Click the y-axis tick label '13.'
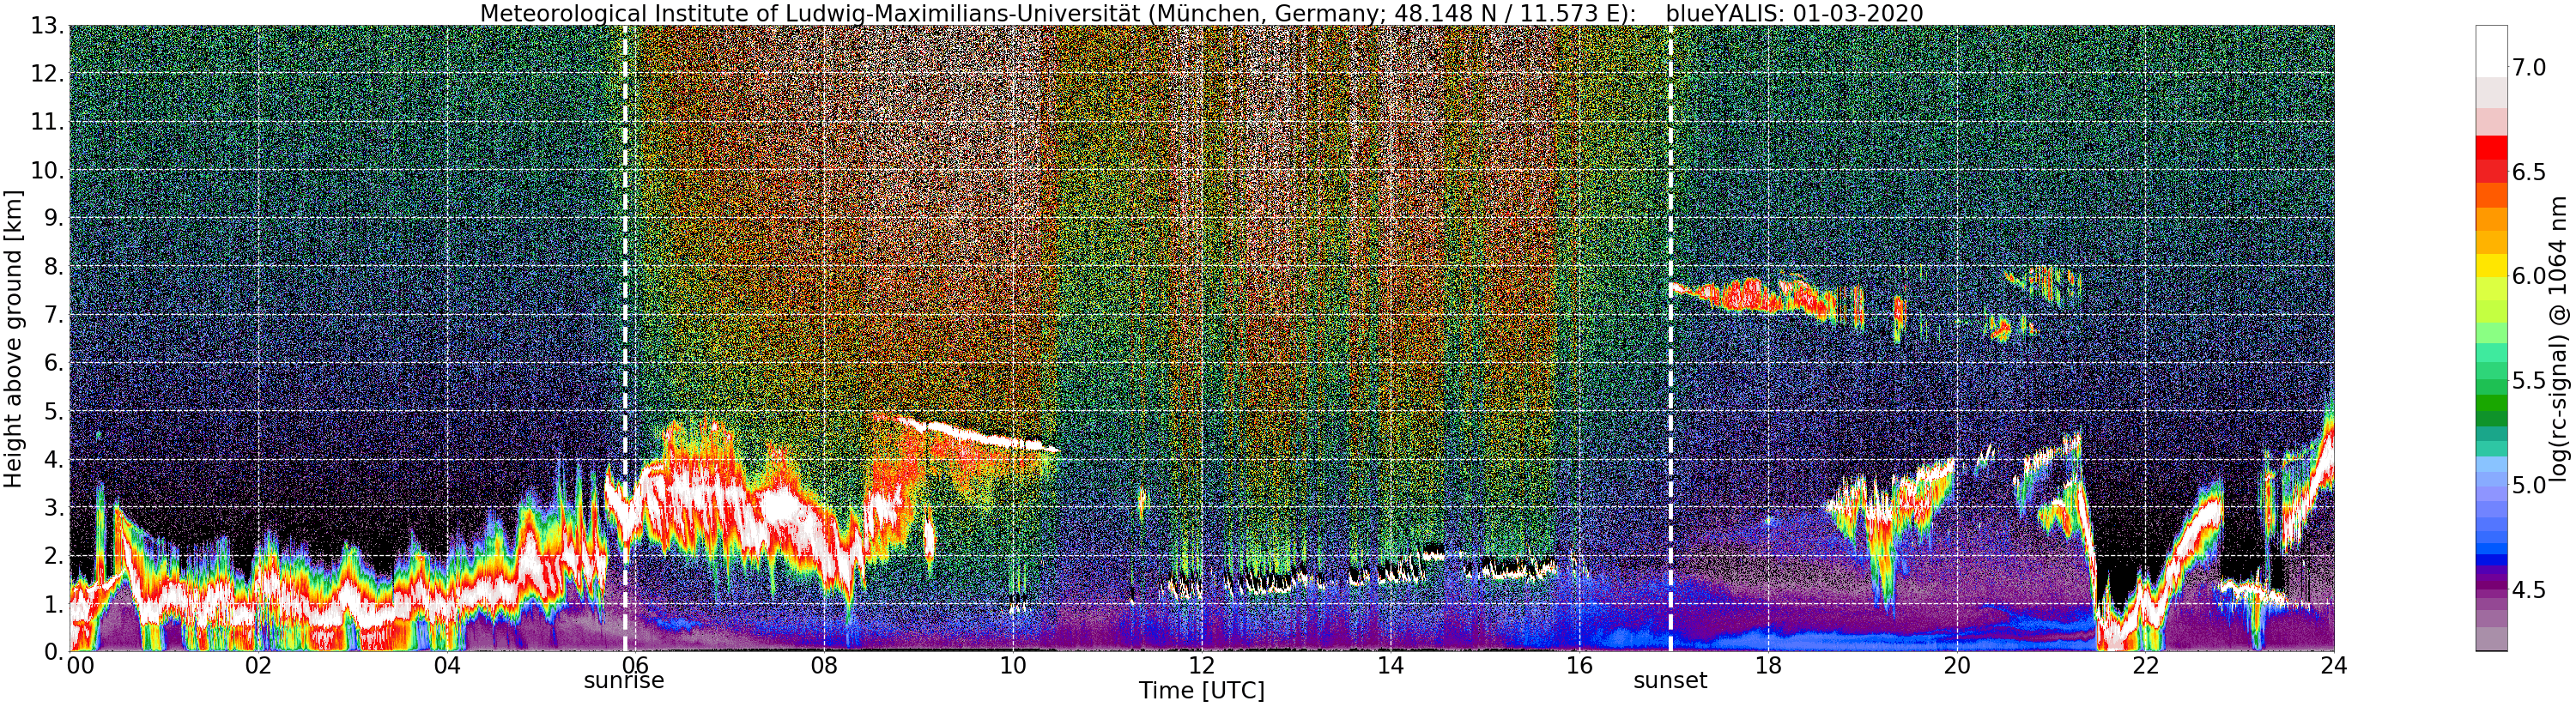Viewport: 2576px width, 707px height. (x=47, y=26)
